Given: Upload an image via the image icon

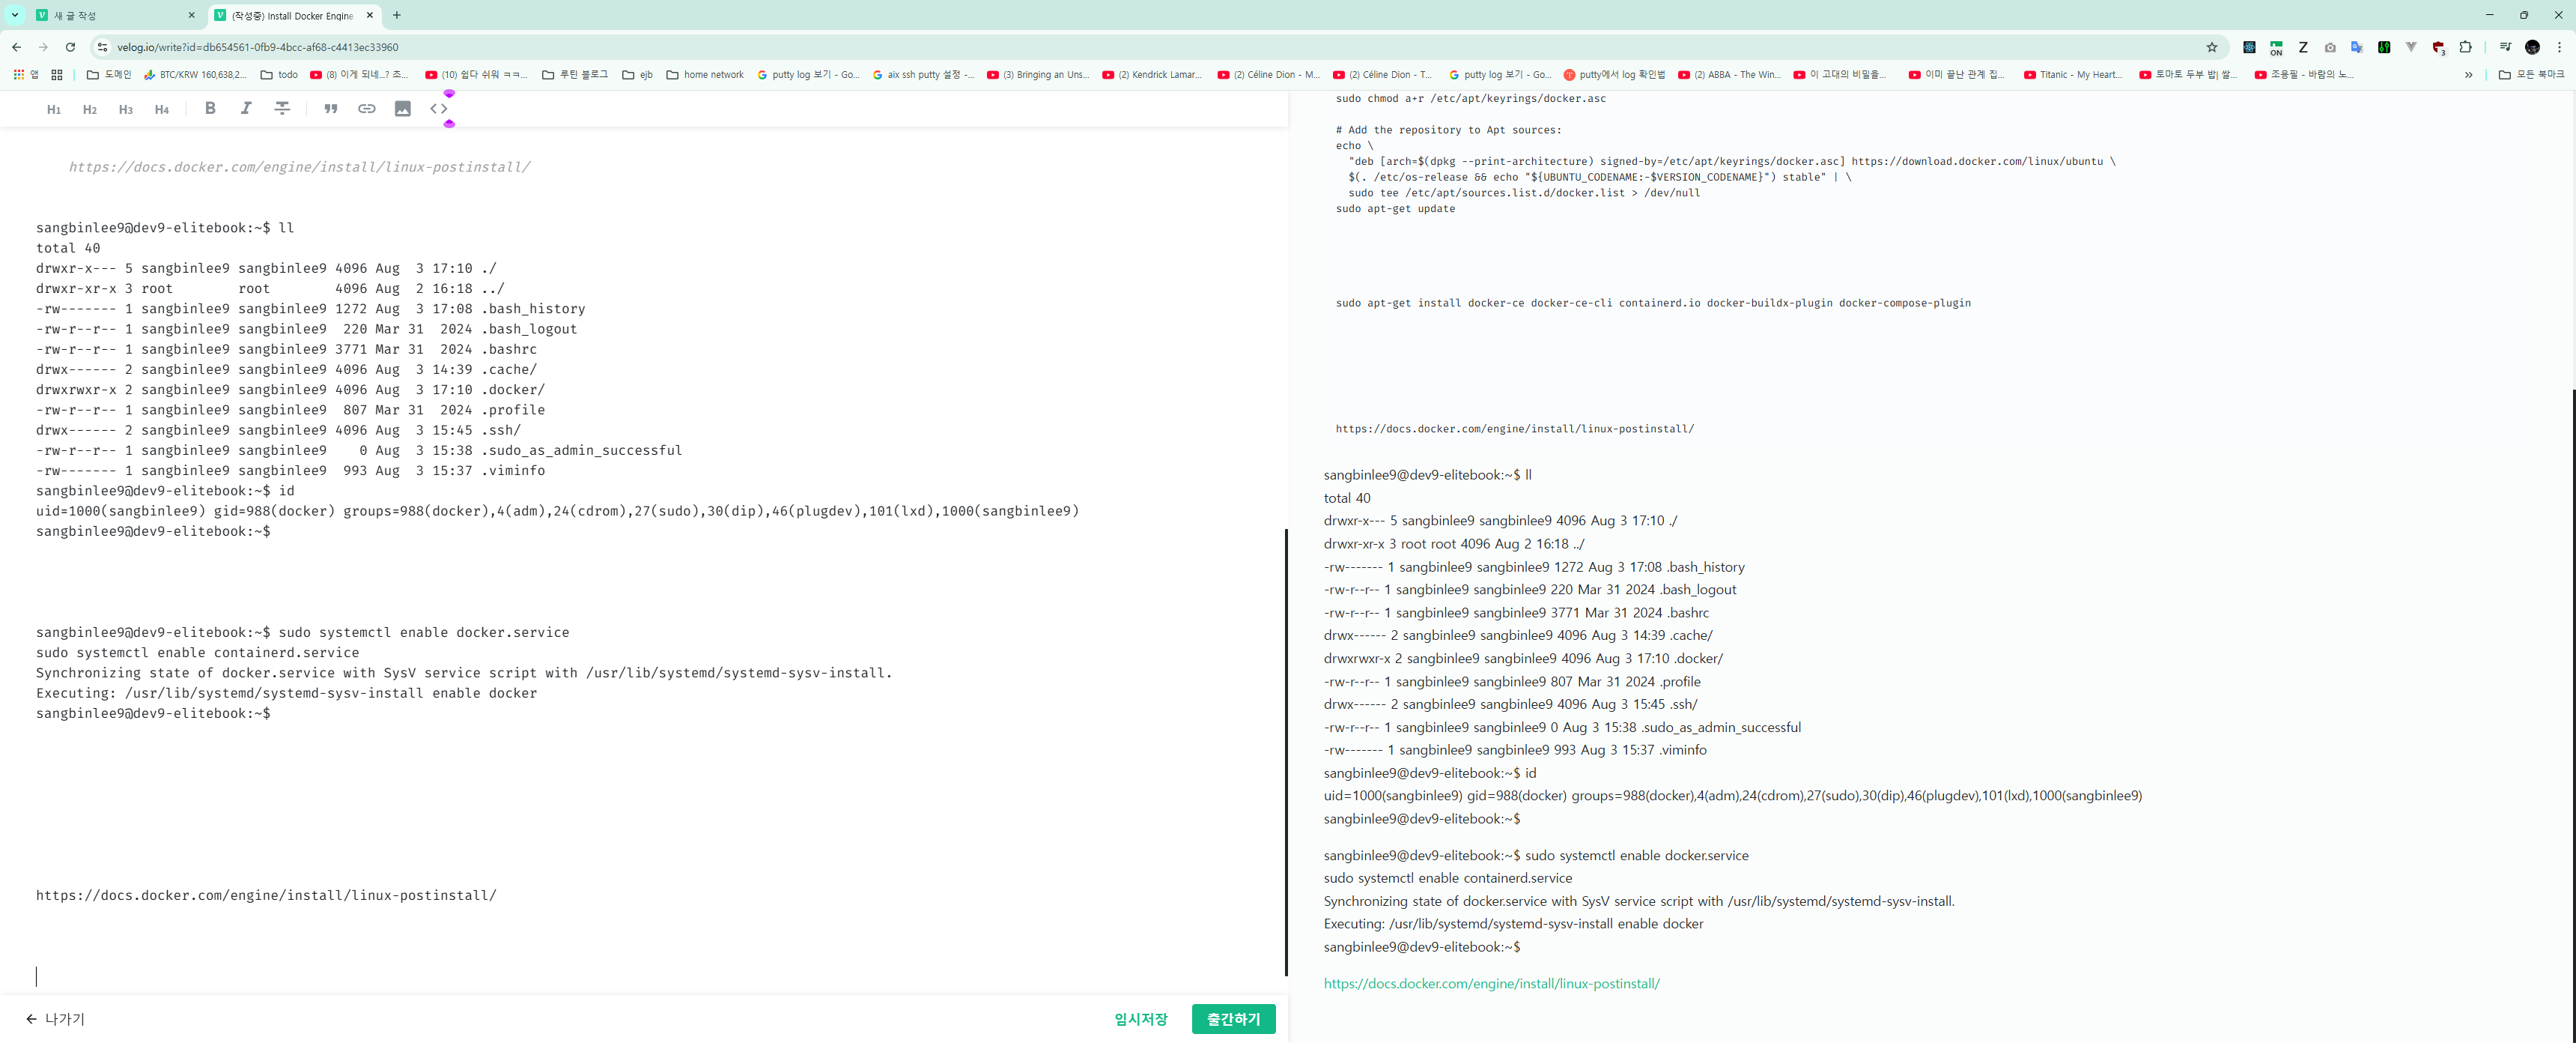Looking at the screenshot, I should point(403,108).
